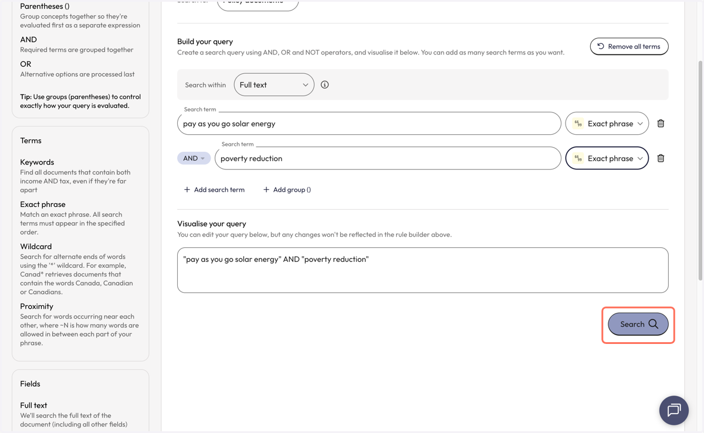Edit the 'poverty reduction' search term field
This screenshot has width=704, height=433.
(x=388, y=158)
